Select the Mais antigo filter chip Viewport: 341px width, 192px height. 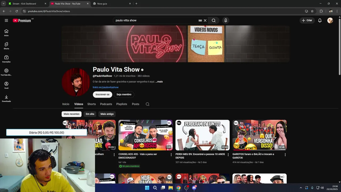click(x=107, y=114)
